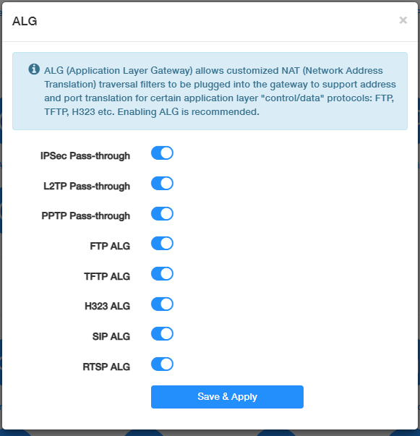The width and height of the screenshot is (420, 436).
Task: Click the H323 ALG label
Action: (107, 307)
